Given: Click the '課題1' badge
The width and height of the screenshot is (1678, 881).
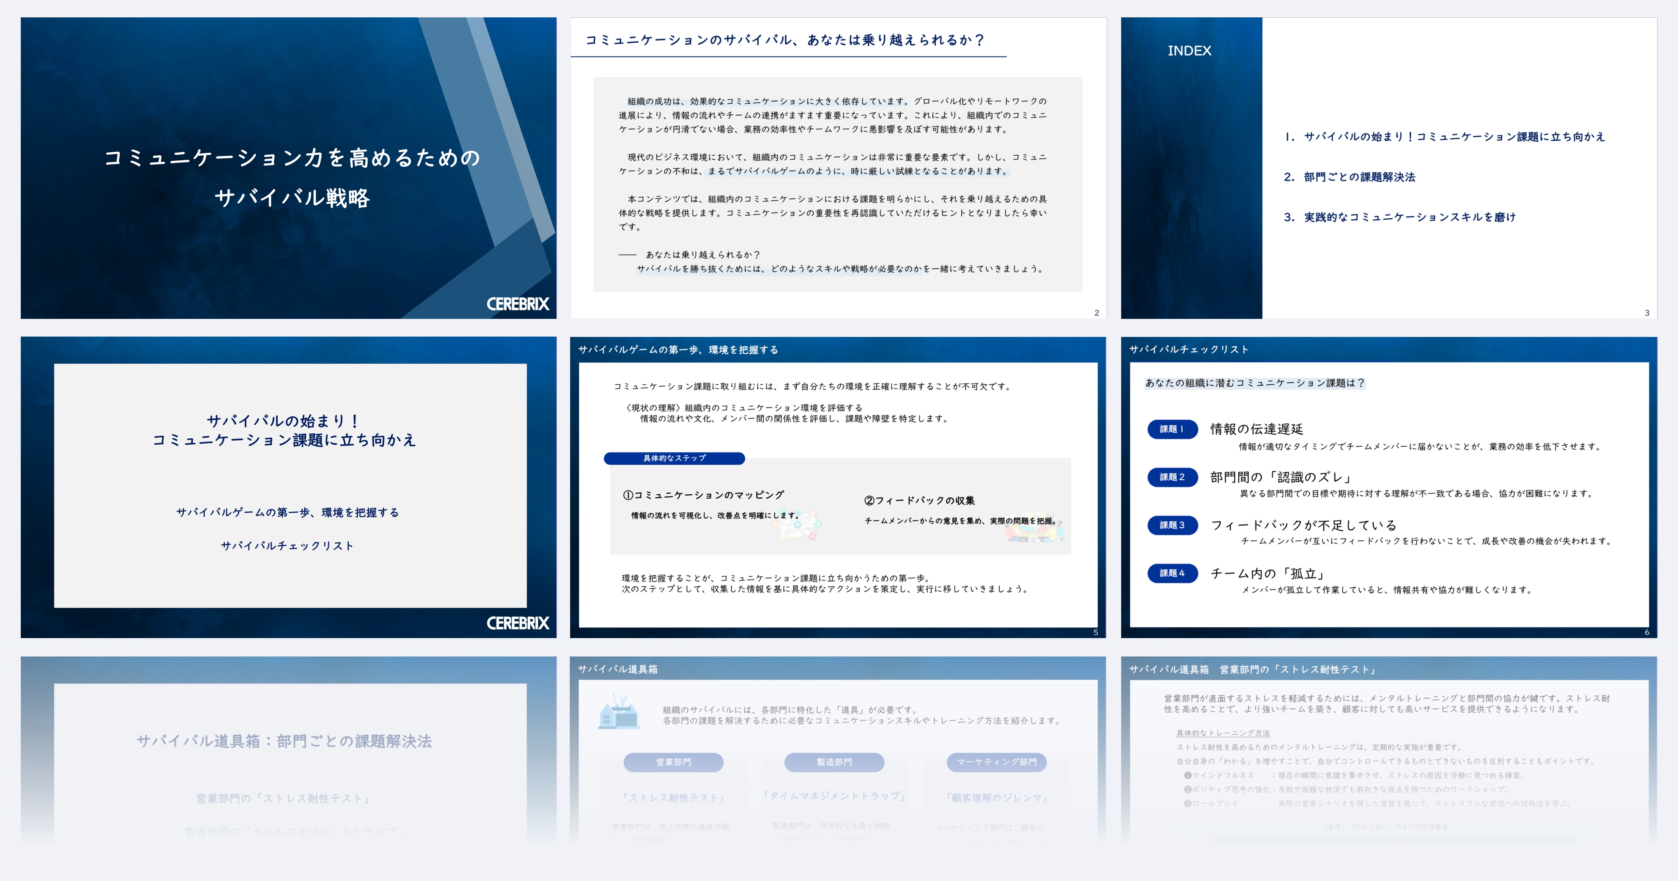Looking at the screenshot, I should (1173, 429).
